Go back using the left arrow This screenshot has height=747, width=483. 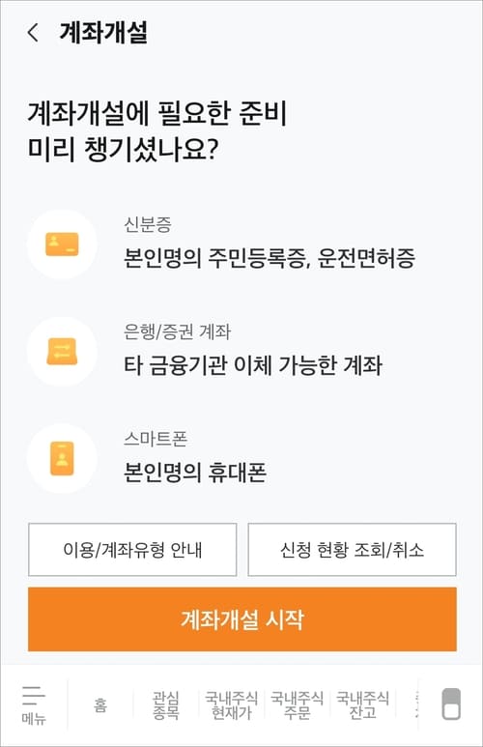(x=34, y=33)
